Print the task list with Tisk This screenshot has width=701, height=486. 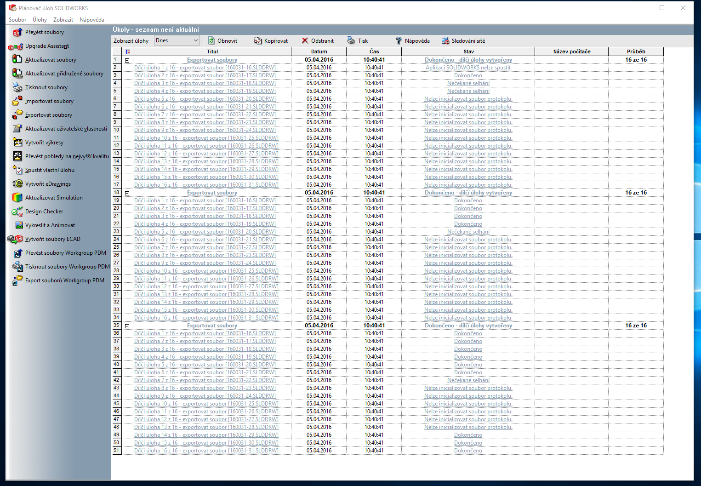[358, 41]
